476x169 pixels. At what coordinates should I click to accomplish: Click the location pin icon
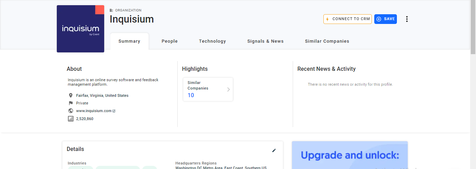pyautogui.click(x=71, y=95)
